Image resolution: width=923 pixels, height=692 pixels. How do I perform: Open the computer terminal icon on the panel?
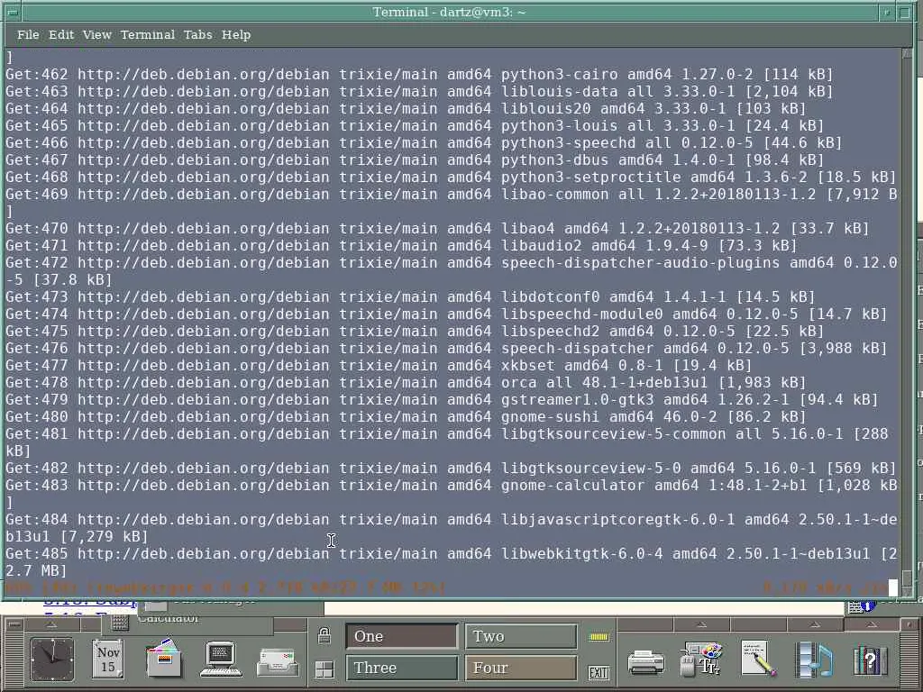[x=220, y=659]
